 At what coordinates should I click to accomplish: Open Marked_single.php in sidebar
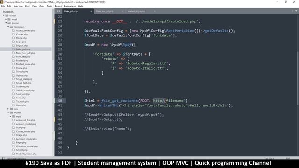25,64
